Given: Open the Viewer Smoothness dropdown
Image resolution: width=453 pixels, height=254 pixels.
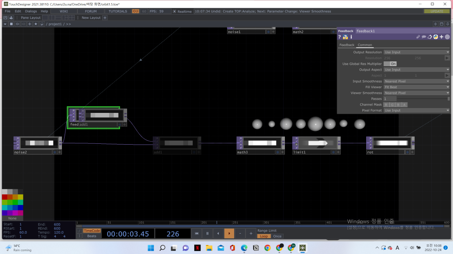Looking at the screenshot, I should click(417, 93).
